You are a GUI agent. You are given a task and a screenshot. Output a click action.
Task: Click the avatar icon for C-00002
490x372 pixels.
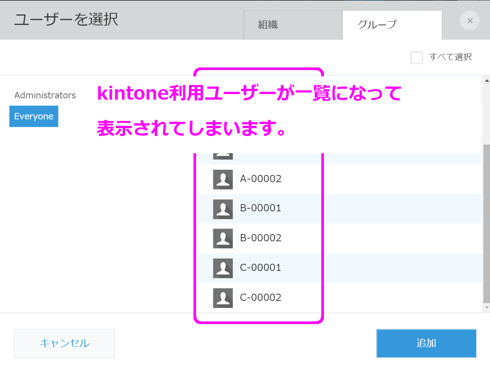tap(223, 298)
